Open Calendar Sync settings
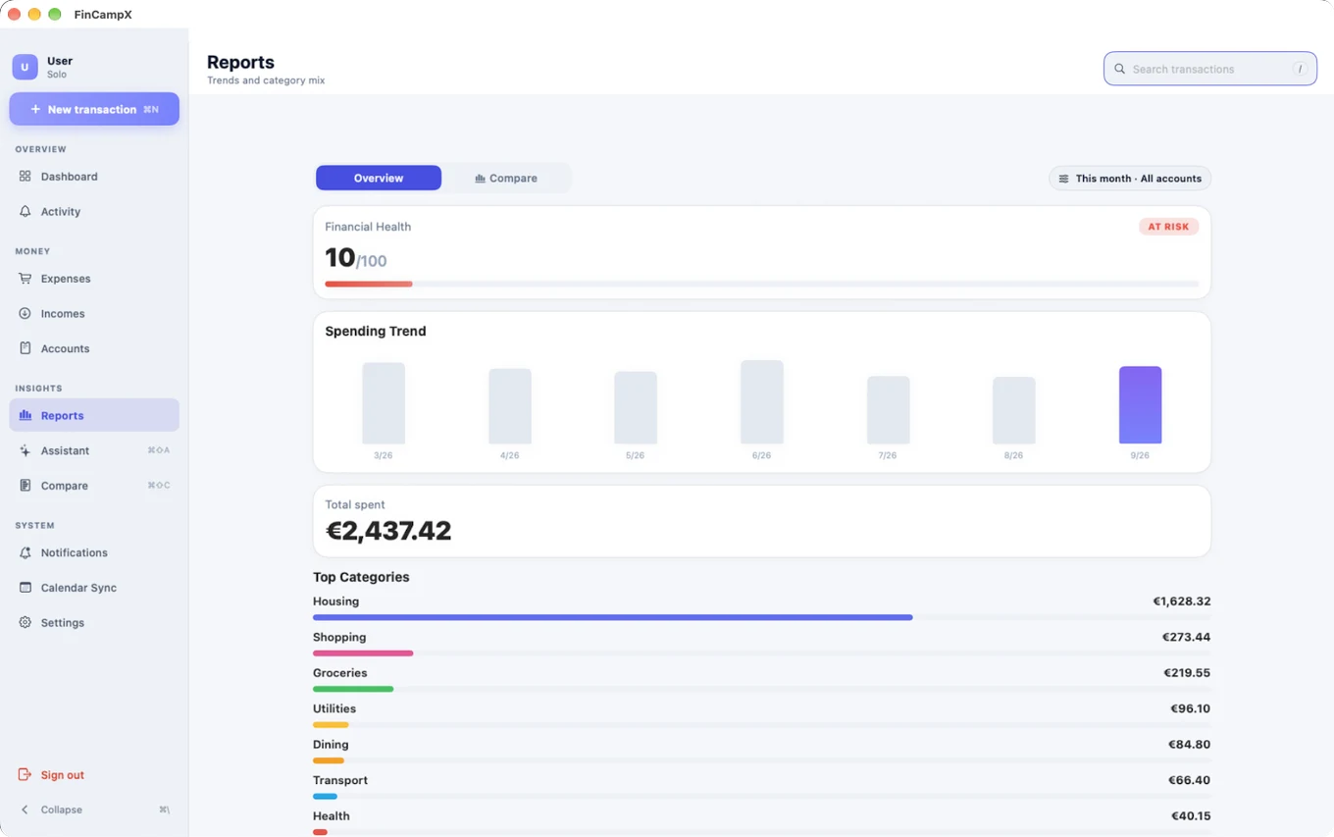Image resolution: width=1334 pixels, height=837 pixels. 94,588
